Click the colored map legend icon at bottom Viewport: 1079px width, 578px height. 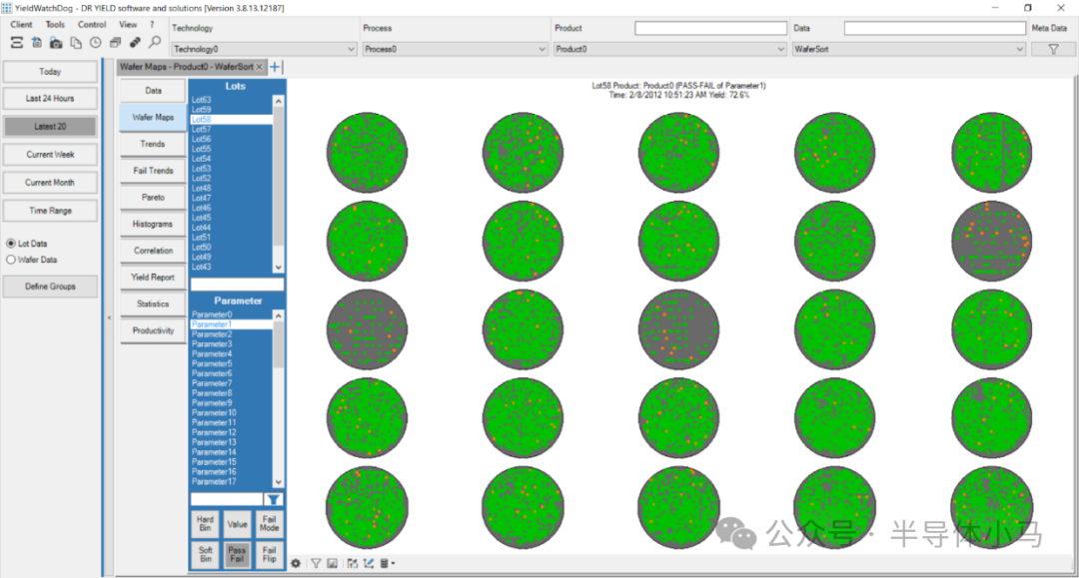click(353, 564)
